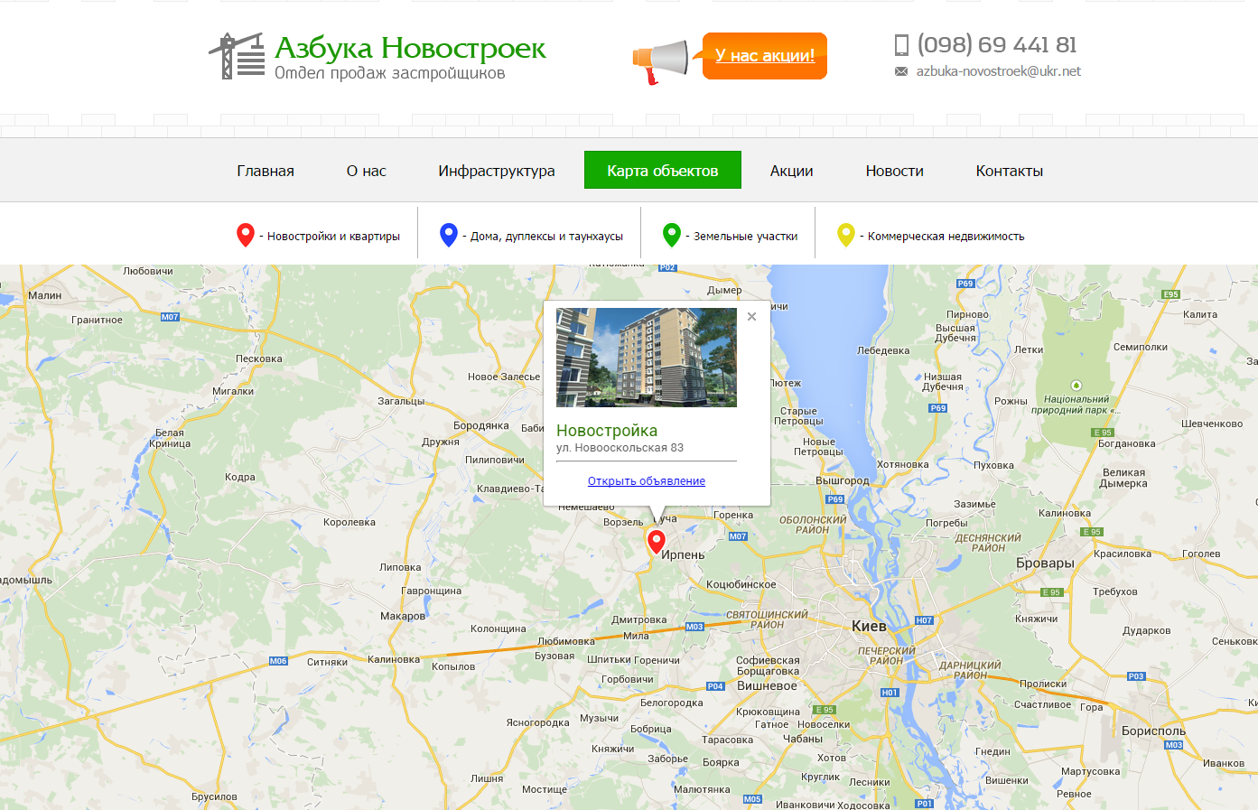The height and width of the screenshot is (810, 1258).
Task: Open the Открыть объявление link
Action: pyautogui.click(x=647, y=481)
